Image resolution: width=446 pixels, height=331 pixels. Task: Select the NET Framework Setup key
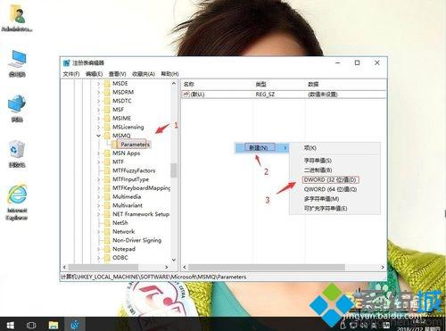pos(141,214)
